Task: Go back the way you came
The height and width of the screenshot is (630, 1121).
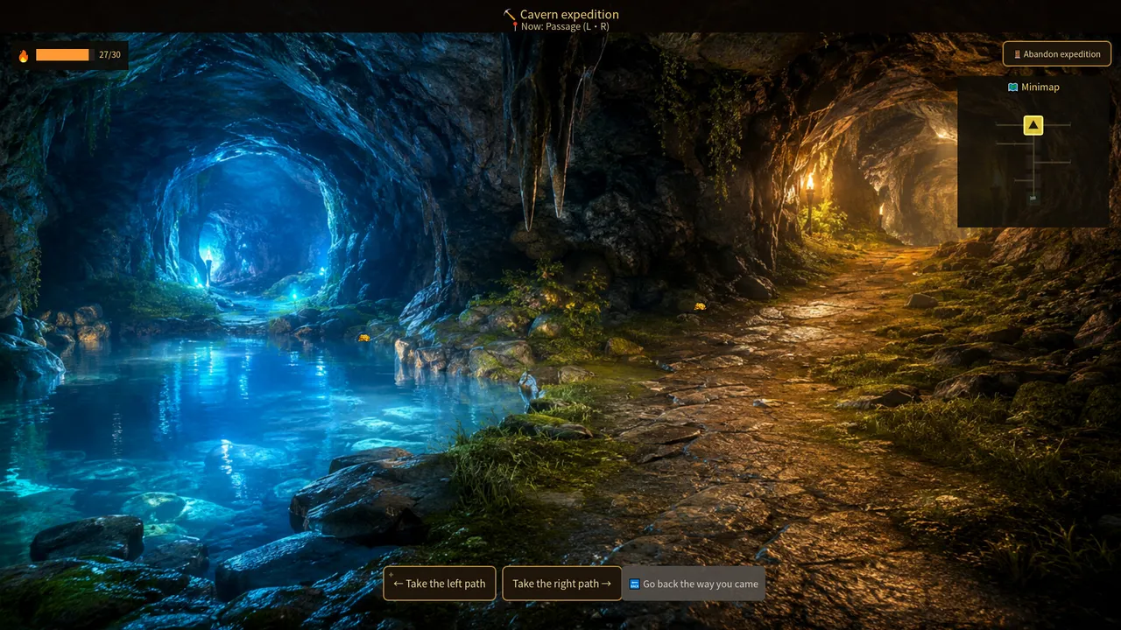Action: (x=693, y=584)
